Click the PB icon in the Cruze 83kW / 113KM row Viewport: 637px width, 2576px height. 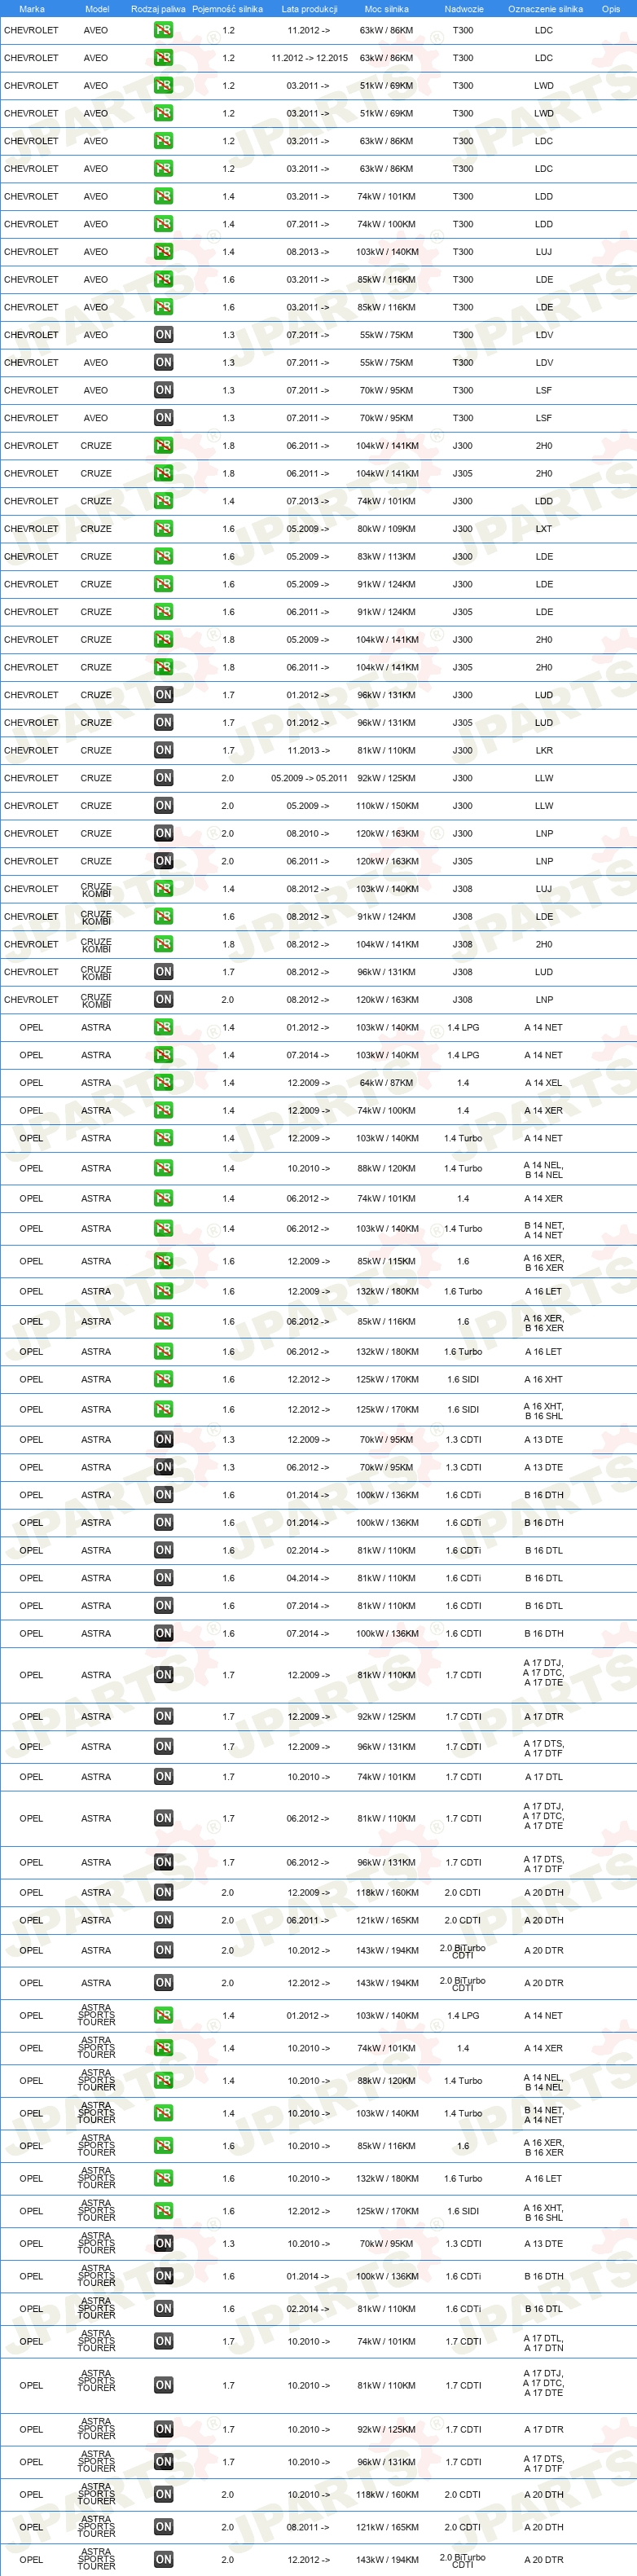163,557
